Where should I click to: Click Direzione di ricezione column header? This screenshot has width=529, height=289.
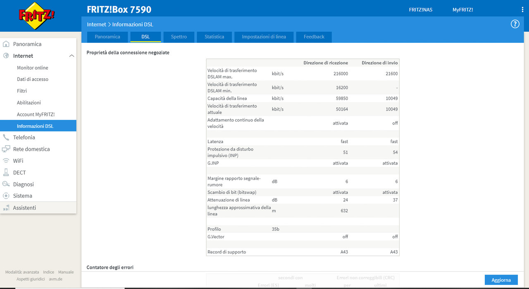click(x=326, y=63)
